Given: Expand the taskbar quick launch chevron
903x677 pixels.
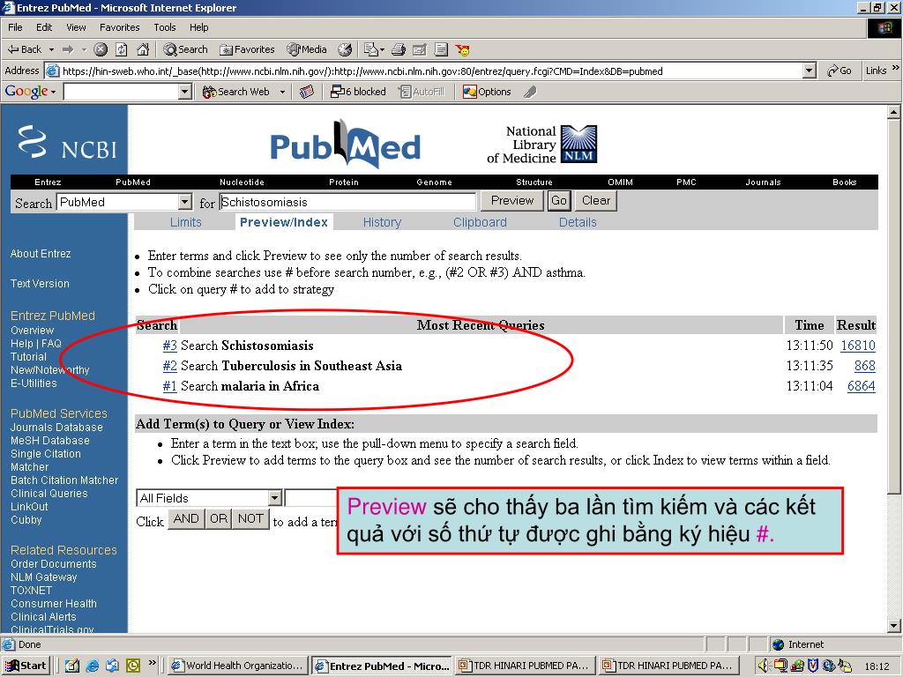Looking at the screenshot, I should pos(152,662).
